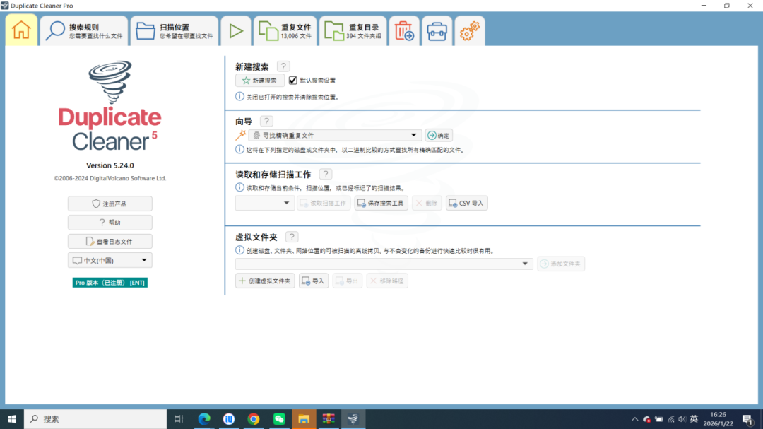Expand the saved scan job dropdown

(265, 203)
